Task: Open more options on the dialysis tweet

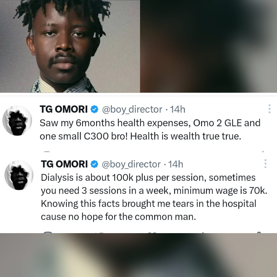Action: 265,164
